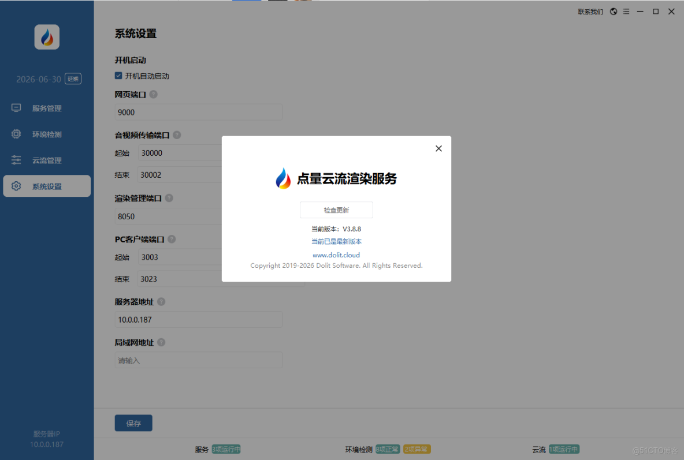This screenshot has height=460, width=684.
Task: Click the 保存 button
Action: point(133,423)
